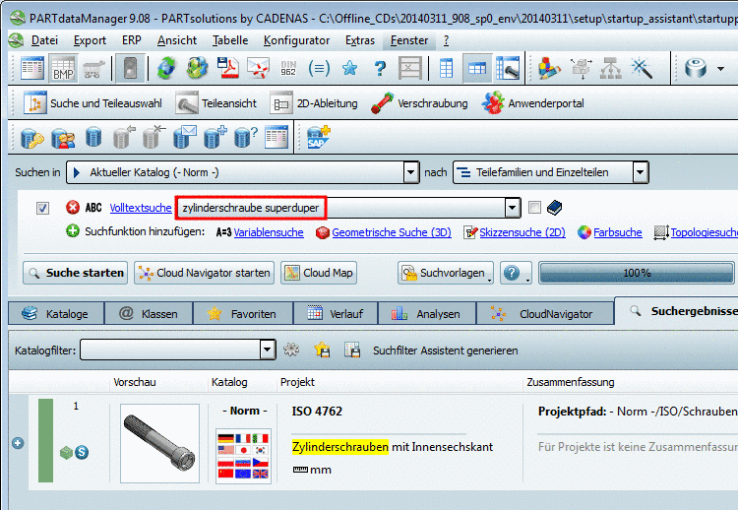738x510 pixels.
Task: Switch to the Favoriten tab
Action: click(243, 314)
